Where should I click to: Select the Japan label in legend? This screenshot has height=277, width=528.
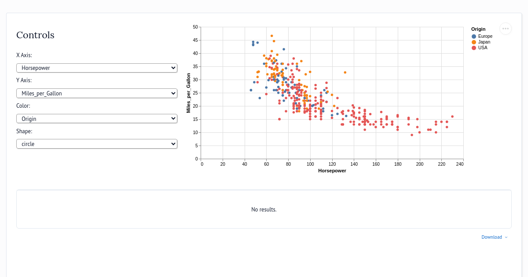pyautogui.click(x=484, y=42)
